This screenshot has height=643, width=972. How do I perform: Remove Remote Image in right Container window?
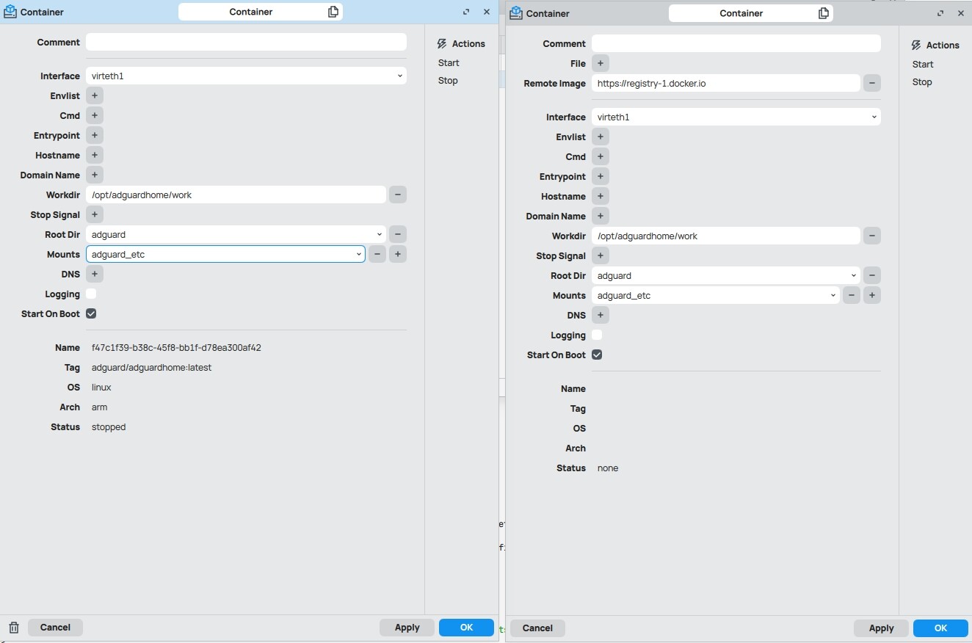click(x=871, y=83)
